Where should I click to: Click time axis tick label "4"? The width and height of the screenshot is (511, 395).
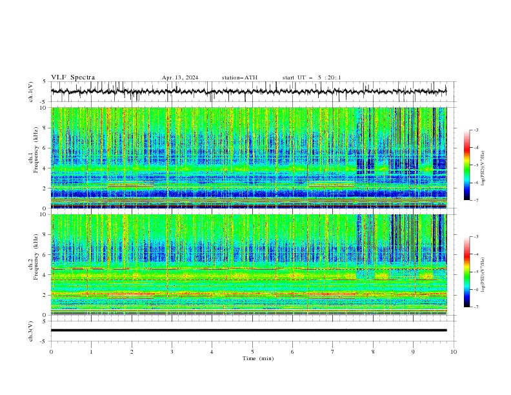point(212,352)
